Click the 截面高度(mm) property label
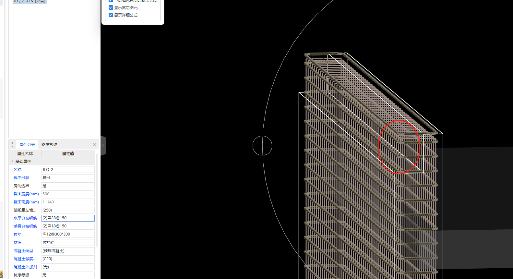513x279 pixels. [26, 202]
